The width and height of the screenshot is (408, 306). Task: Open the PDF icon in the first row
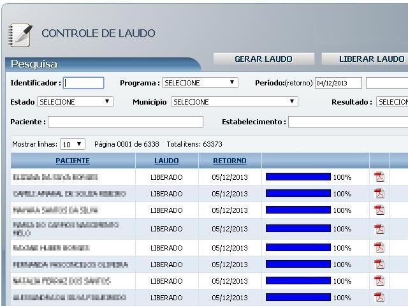pyautogui.click(x=379, y=177)
